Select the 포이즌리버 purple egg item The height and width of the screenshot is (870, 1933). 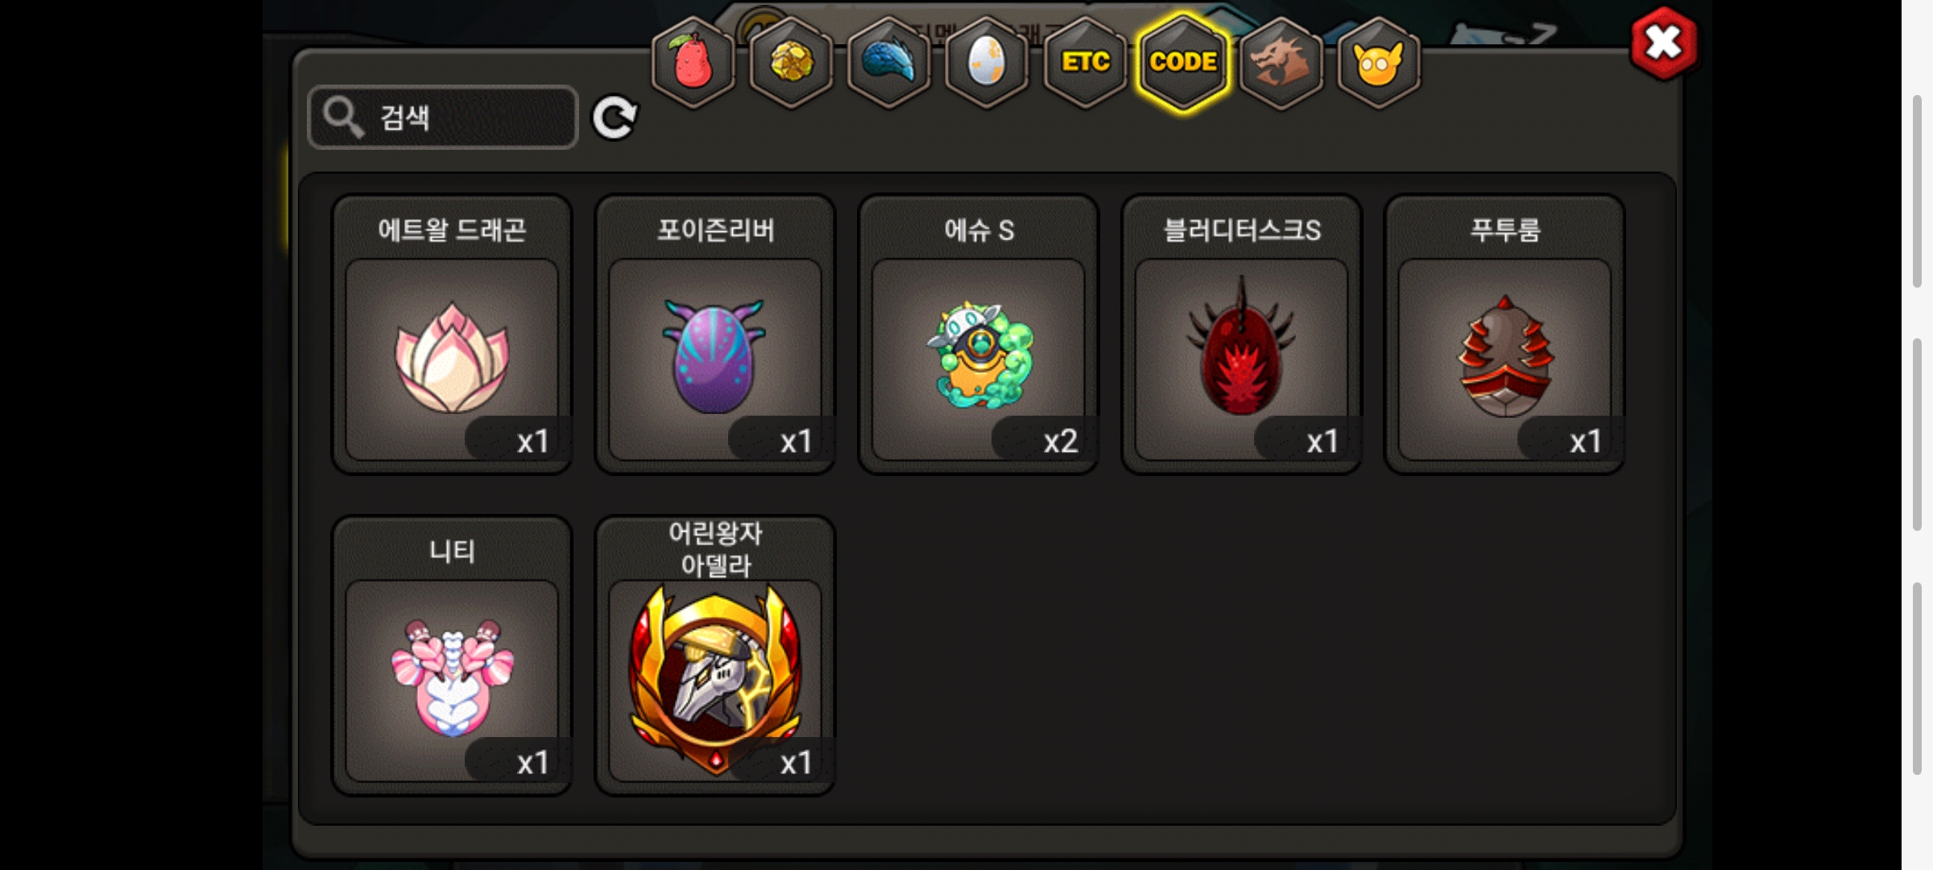(715, 334)
